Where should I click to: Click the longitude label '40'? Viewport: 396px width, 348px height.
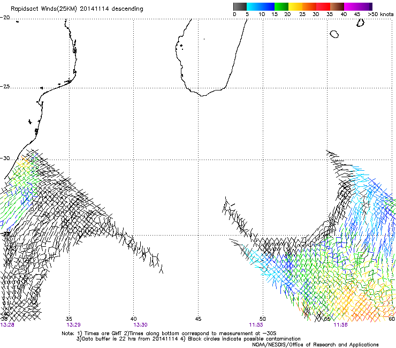pos(133,319)
